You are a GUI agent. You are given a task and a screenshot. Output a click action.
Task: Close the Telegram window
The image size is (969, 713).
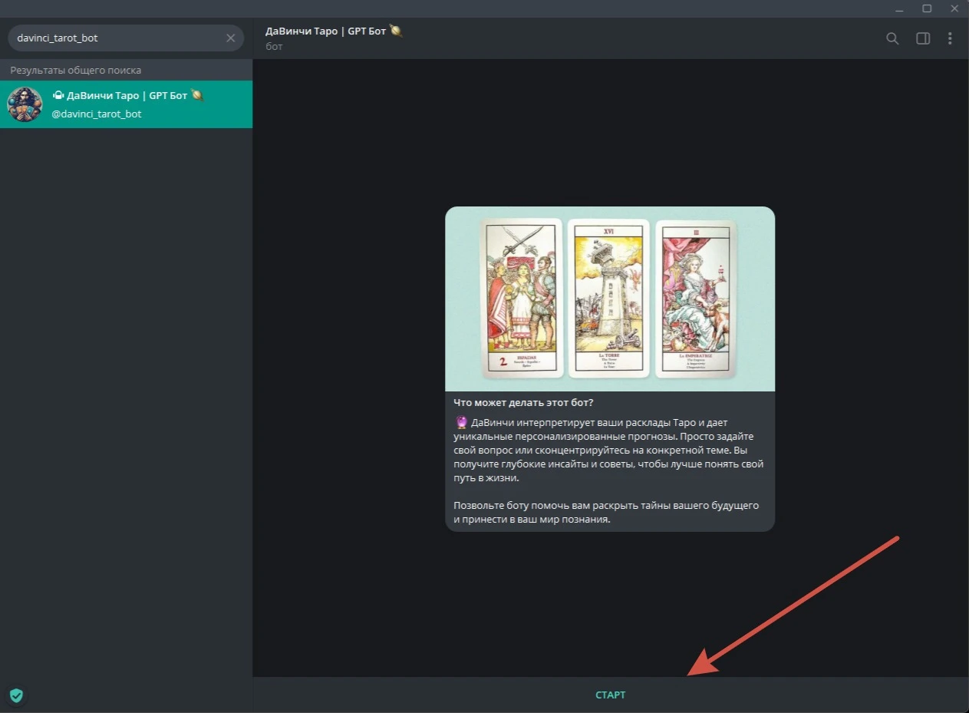click(x=954, y=8)
